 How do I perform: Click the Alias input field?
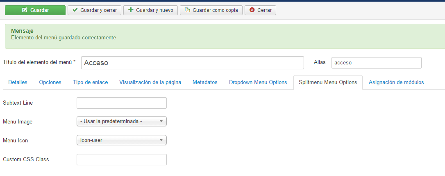coord(376,63)
